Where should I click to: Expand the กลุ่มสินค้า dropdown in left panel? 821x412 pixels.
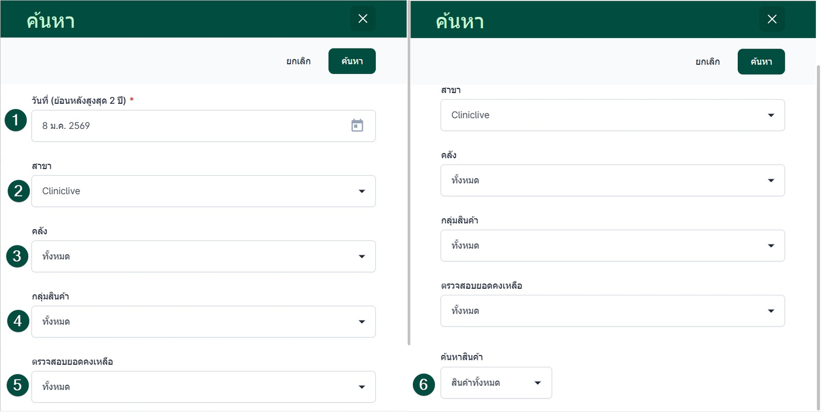pyautogui.click(x=203, y=321)
